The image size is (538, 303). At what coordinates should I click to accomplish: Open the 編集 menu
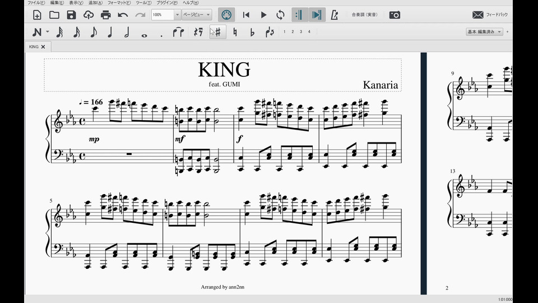[x=57, y=3]
